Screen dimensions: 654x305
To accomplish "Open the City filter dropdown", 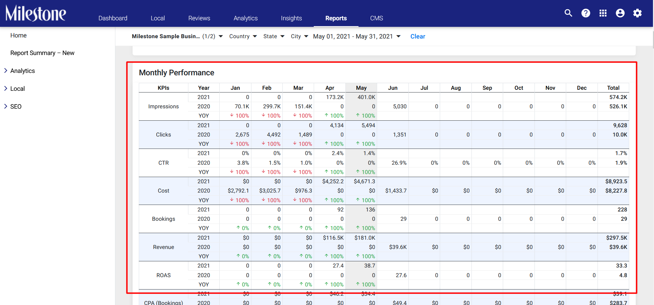I will tap(299, 36).
